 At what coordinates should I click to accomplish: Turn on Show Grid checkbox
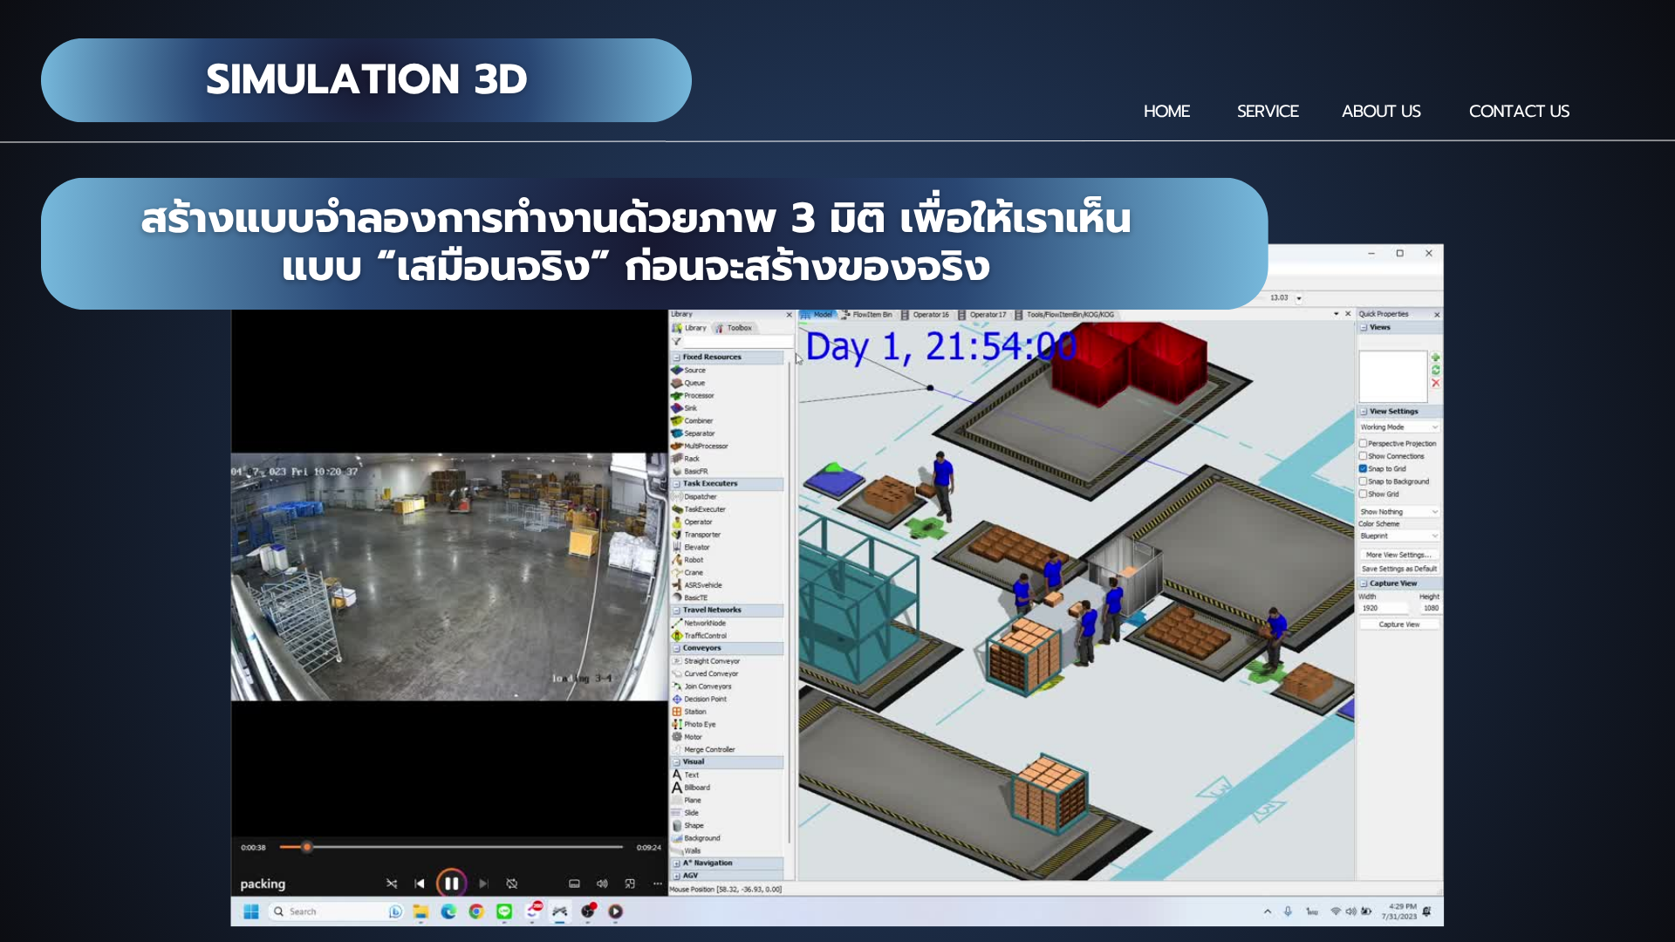1363,494
